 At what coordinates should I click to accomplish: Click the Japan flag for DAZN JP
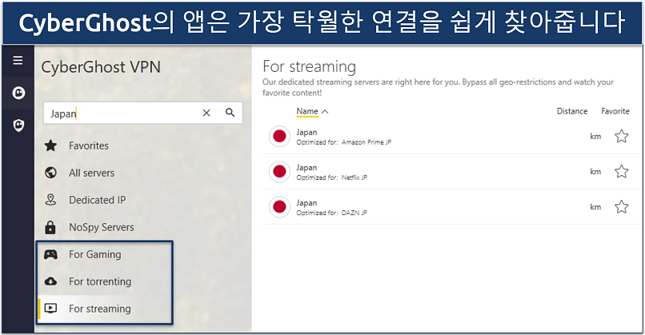pyautogui.click(x=279, y=207)
